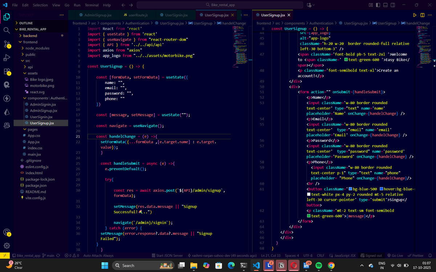Select JavaScript JSX language mode
The image size is (436, 272).
[342, 256]
